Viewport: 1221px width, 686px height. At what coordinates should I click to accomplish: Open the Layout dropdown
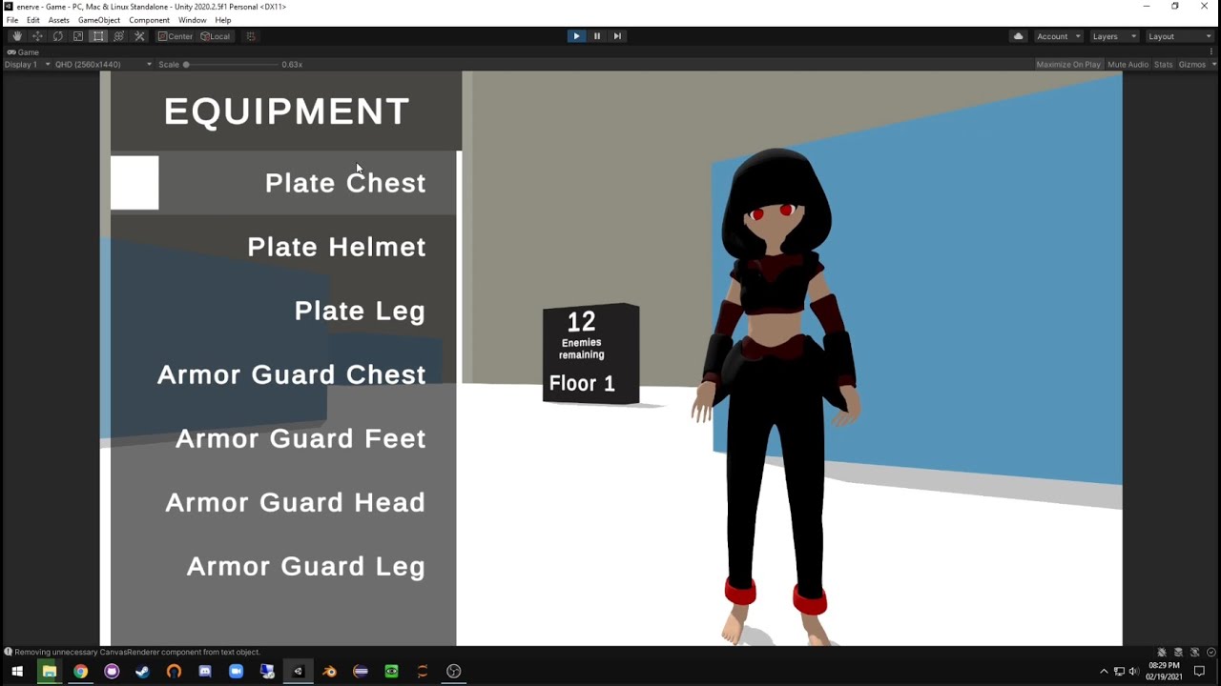[x=1179, y=36]
